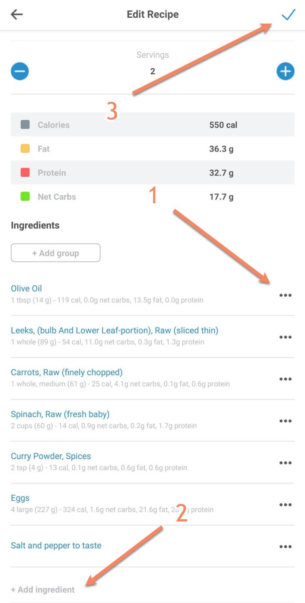Tap the Add ingredient link
The width and height of the screenshot is (305, 603).
tap(43, 590)
